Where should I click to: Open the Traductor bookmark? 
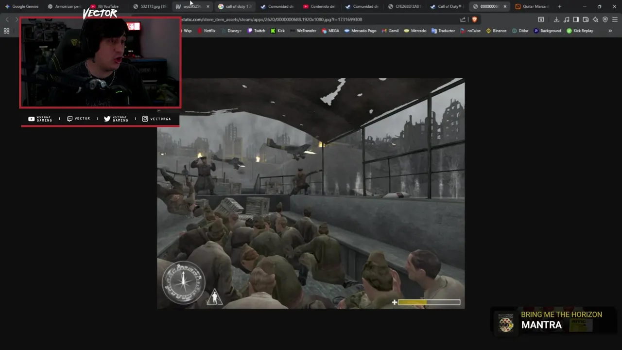click(443, 31)
